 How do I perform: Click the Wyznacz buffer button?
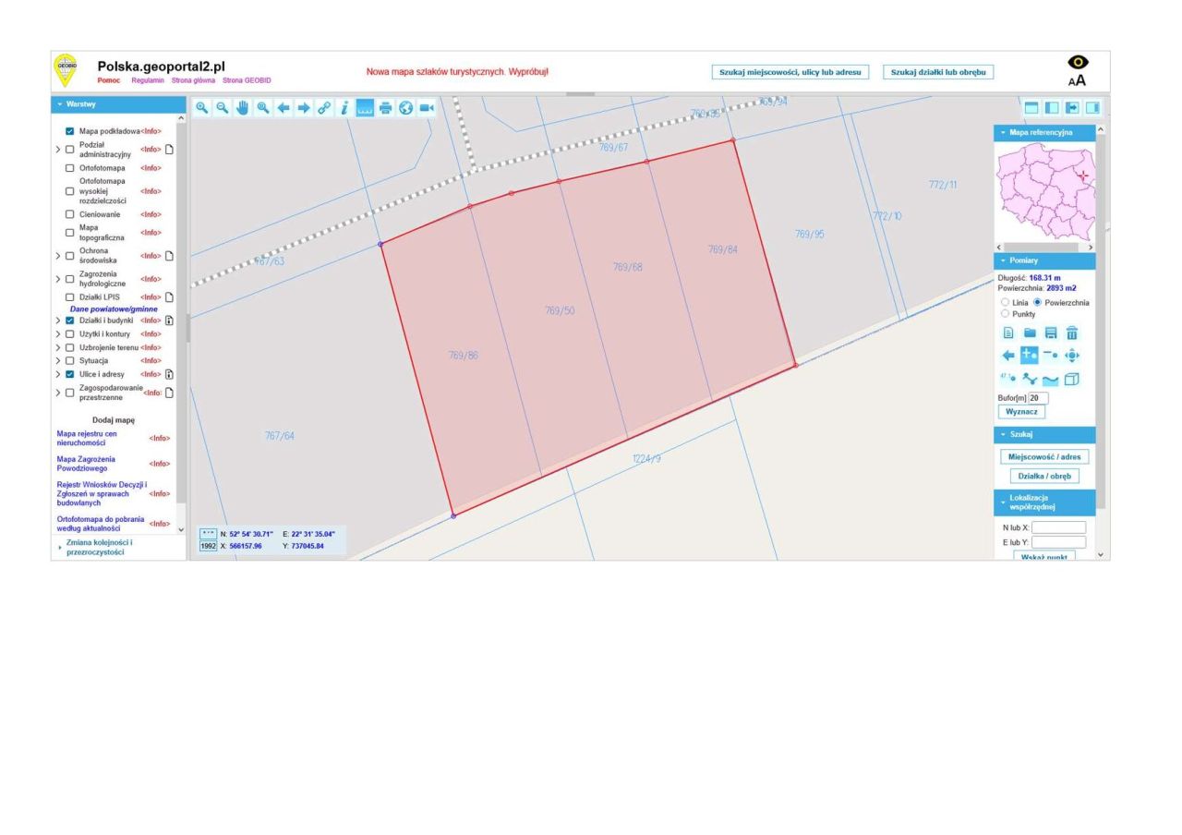click(1021, 412)
